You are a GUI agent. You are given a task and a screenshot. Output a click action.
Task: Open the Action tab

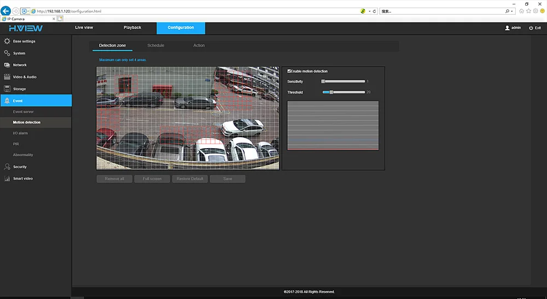click(x=199, y=45)
